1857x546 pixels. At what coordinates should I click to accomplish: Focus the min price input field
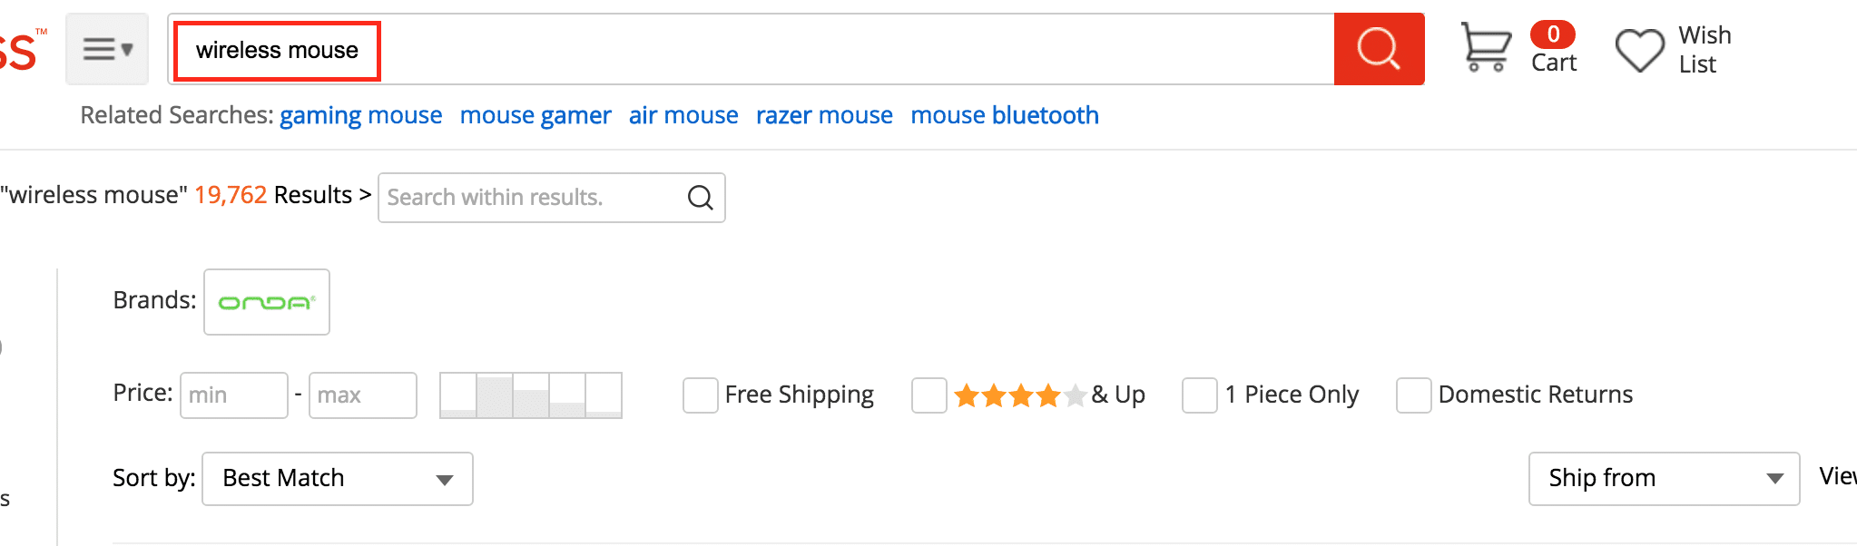click(234, 395)
